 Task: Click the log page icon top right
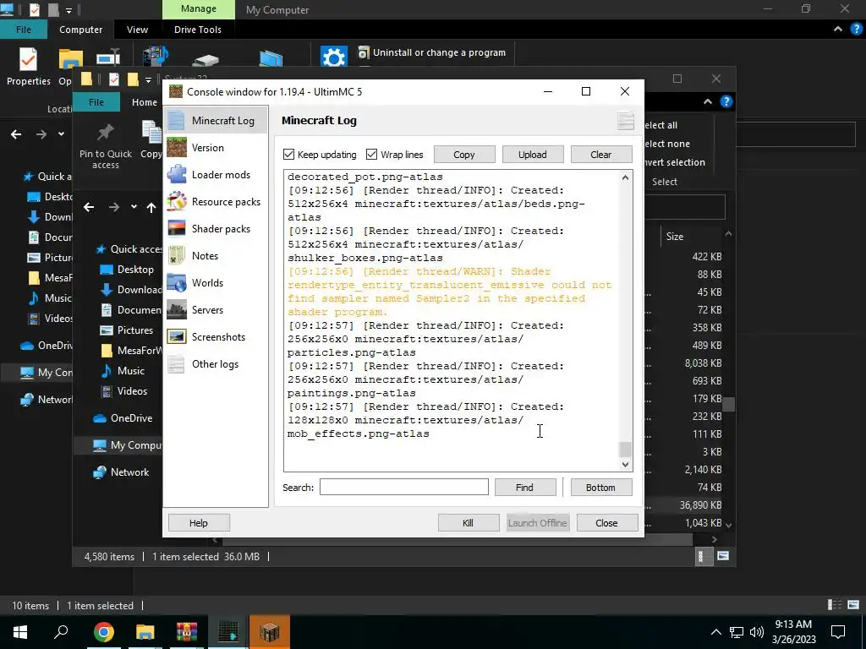click(x=625, y=121)
